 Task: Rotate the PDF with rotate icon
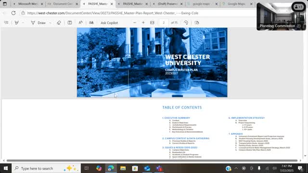[x=186, y=23]
